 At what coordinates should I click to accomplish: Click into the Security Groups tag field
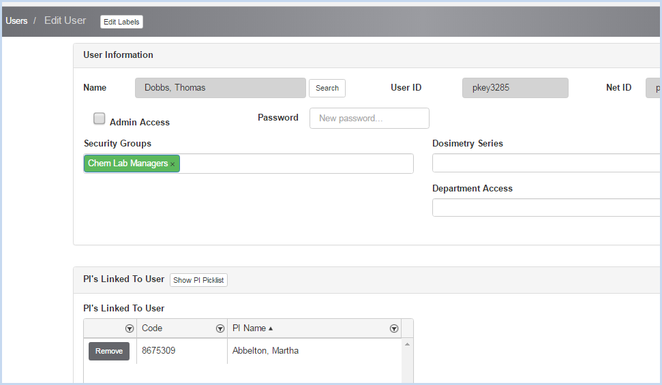(x=295, y=164)
